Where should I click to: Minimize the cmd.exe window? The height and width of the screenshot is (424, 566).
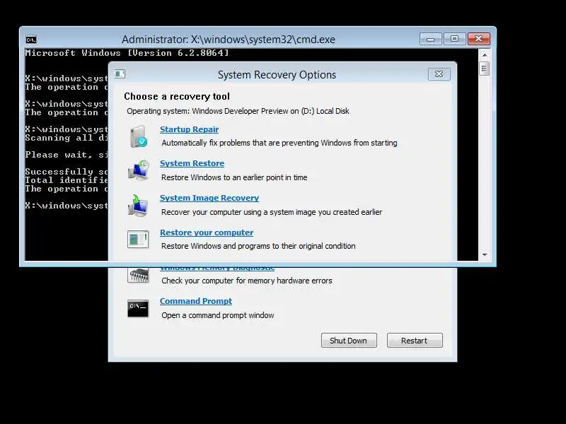tap(431, 39)
